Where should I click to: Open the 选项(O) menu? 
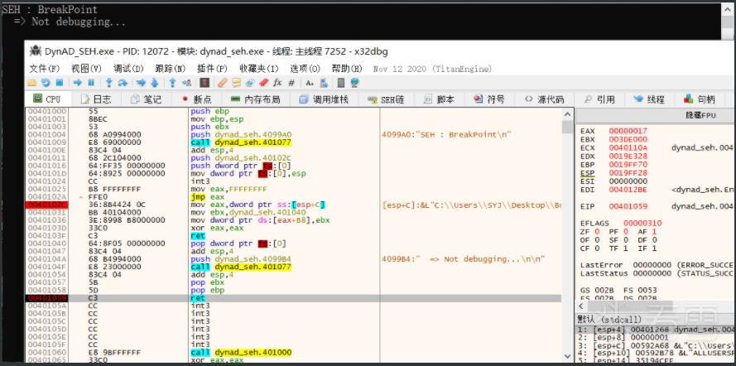click(x=305, y=69)
